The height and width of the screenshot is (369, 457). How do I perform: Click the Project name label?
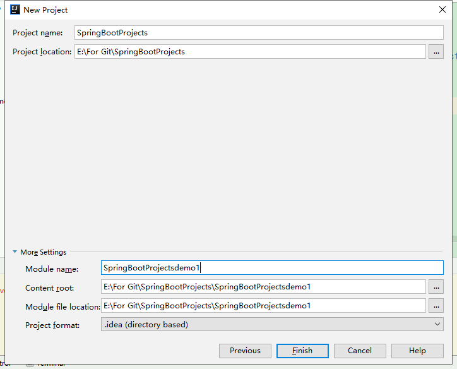tap(38, 33)
